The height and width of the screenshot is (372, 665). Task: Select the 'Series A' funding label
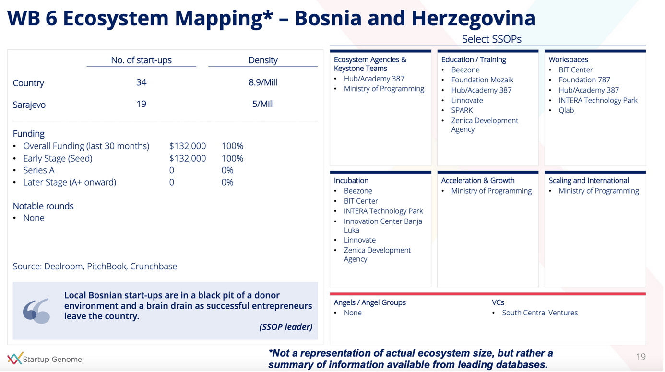pos(39,170)
